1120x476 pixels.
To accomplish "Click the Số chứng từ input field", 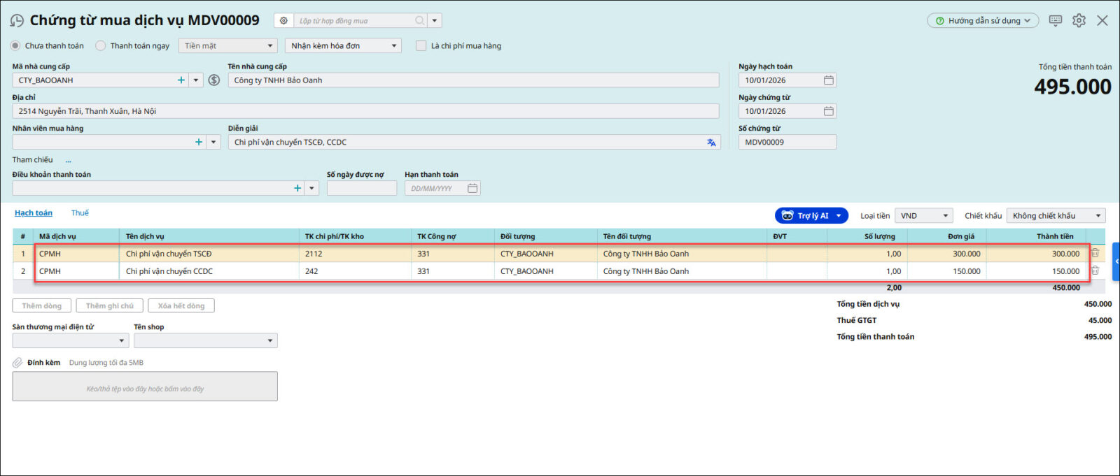I will click(787, 143).
